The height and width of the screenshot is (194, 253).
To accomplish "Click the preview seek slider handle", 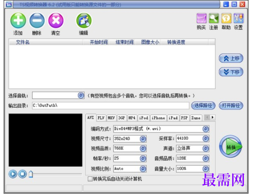I will coord(31,174).
